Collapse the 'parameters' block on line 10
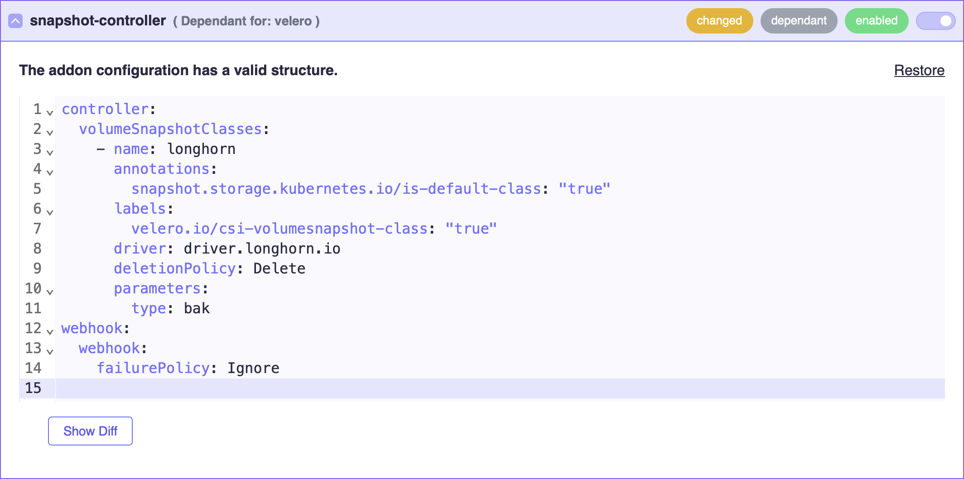964x479 pixels. click(x=50, y=292)
